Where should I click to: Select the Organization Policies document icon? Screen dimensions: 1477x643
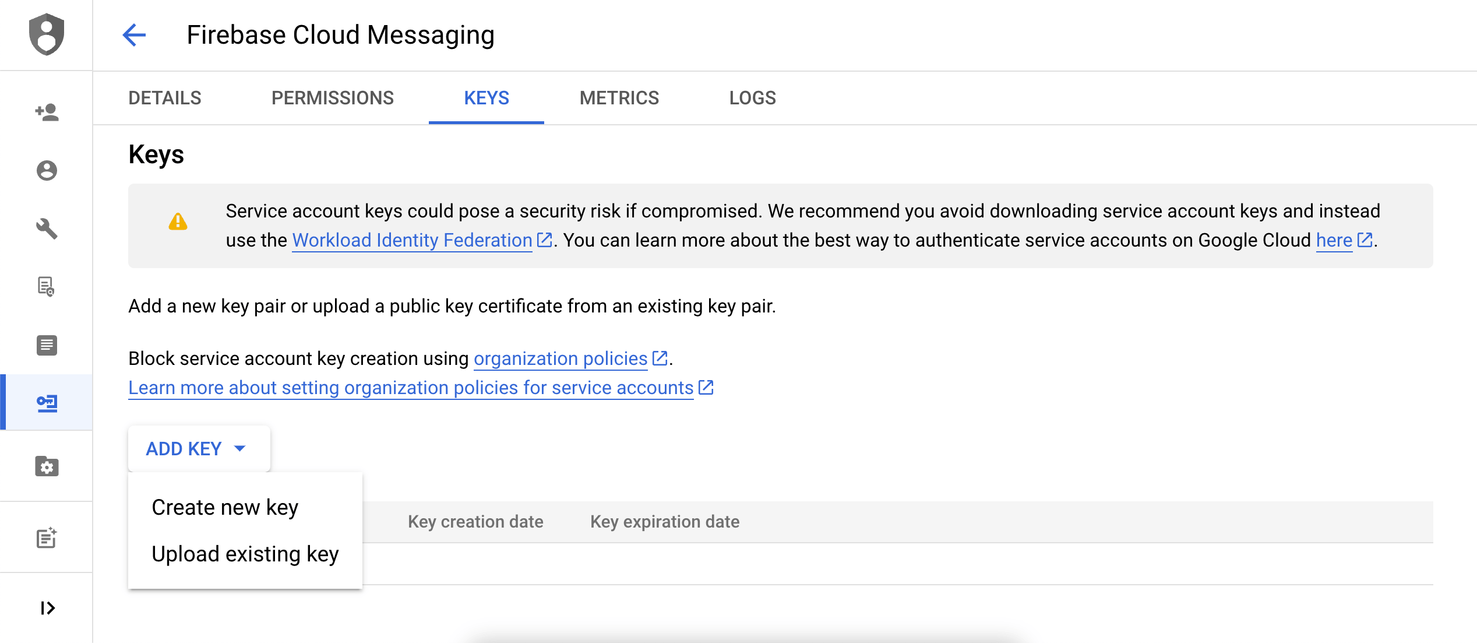click(x=47, y=345)
